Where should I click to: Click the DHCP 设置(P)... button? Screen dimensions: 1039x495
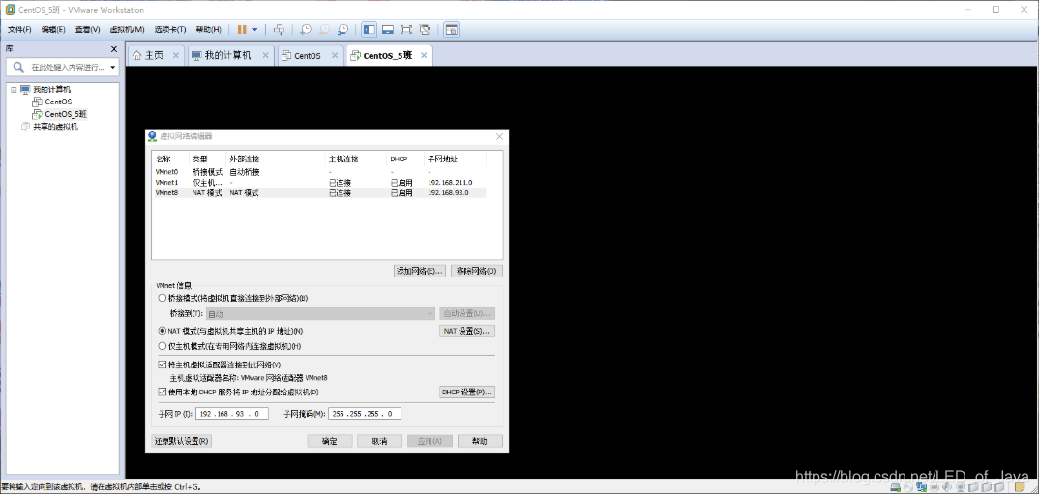click(467, 392)
